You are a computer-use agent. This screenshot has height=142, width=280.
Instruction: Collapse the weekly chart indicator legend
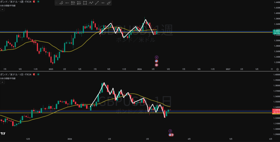(x=2, y=9)
